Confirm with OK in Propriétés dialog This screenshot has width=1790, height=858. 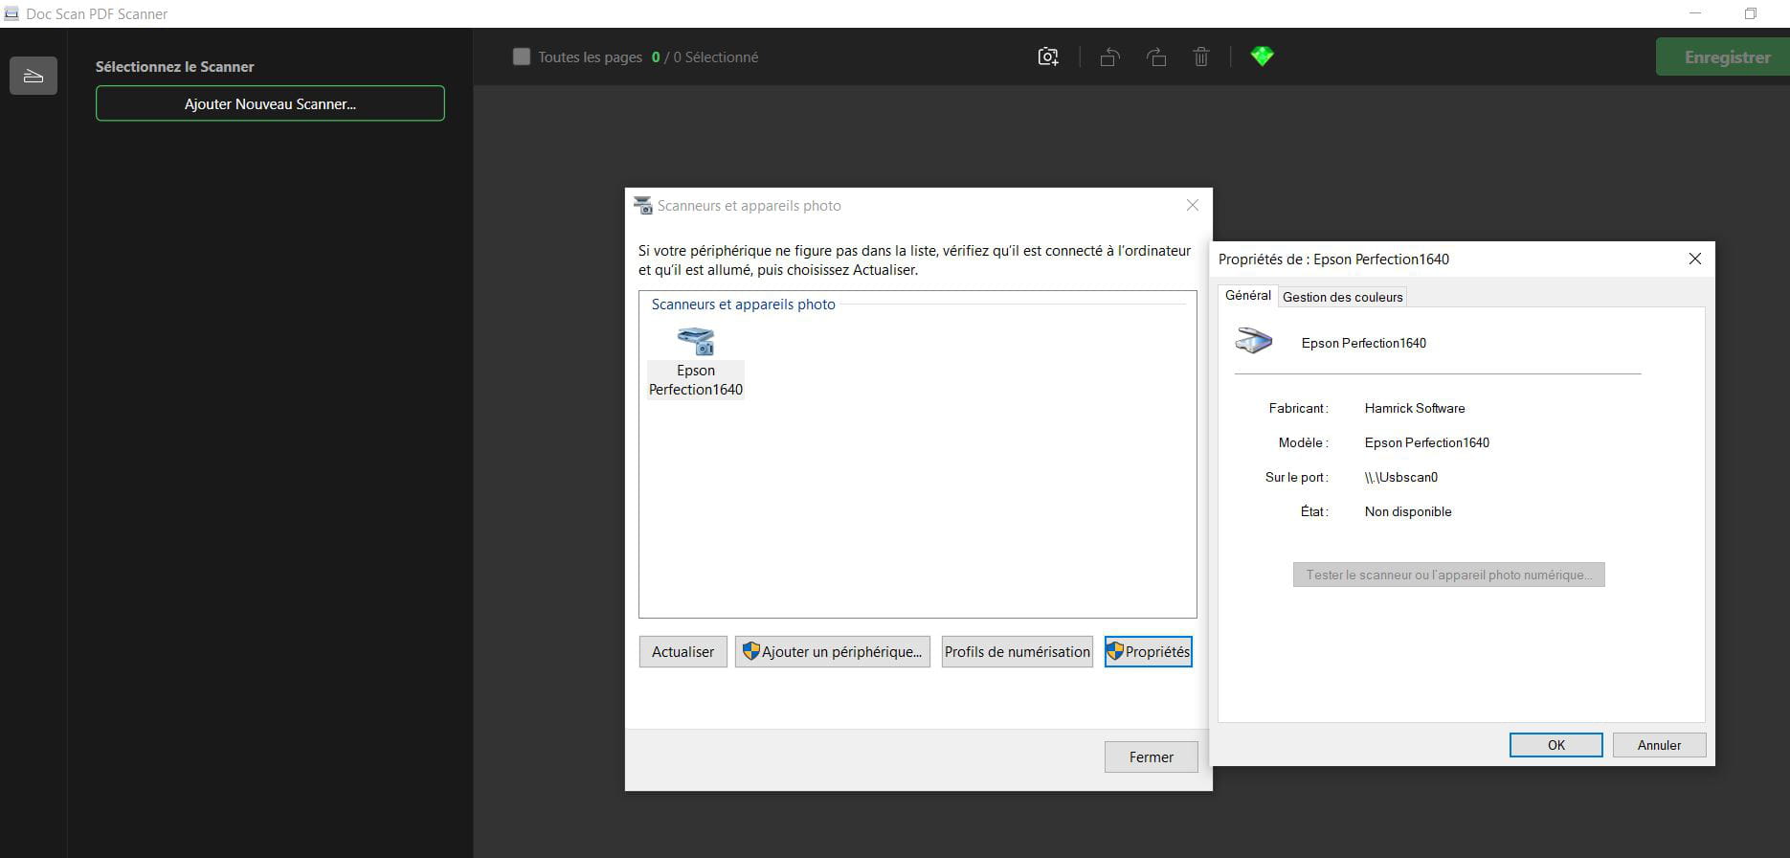pyautogui.click(x=1555, y=745)
